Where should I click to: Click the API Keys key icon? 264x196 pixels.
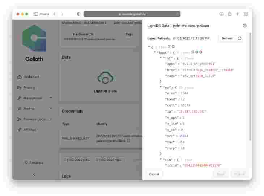[x=19, y=130]
